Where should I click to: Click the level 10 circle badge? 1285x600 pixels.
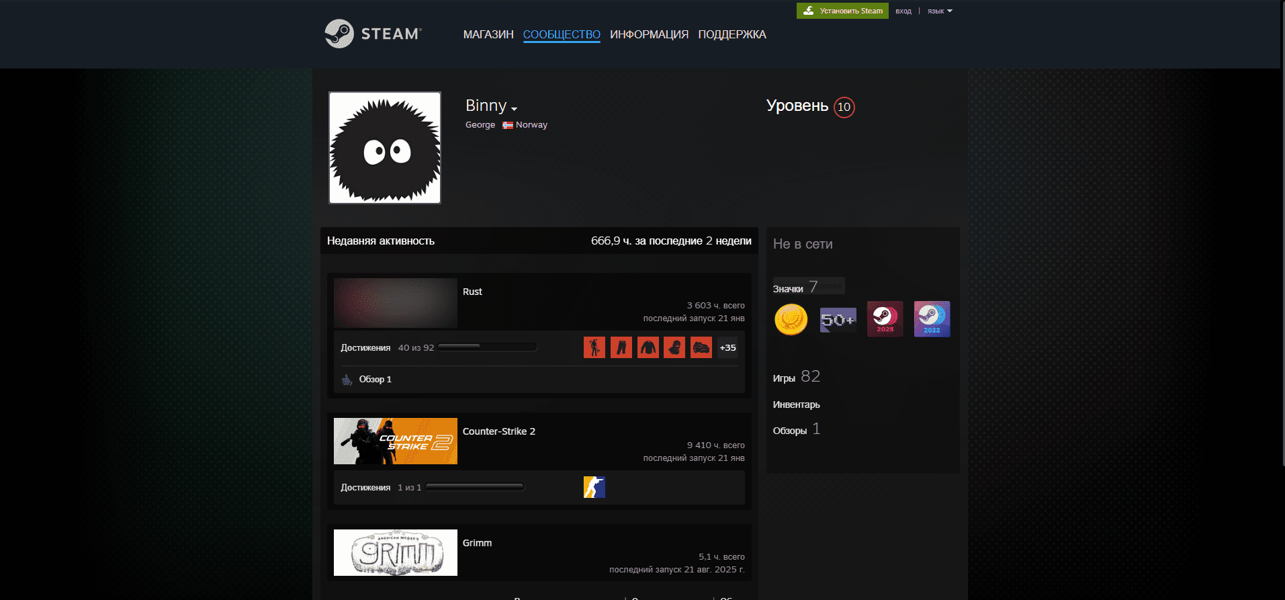point(844,107)
